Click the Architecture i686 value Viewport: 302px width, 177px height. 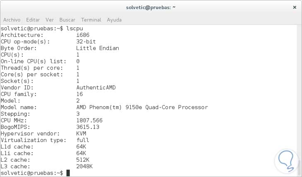83,35
